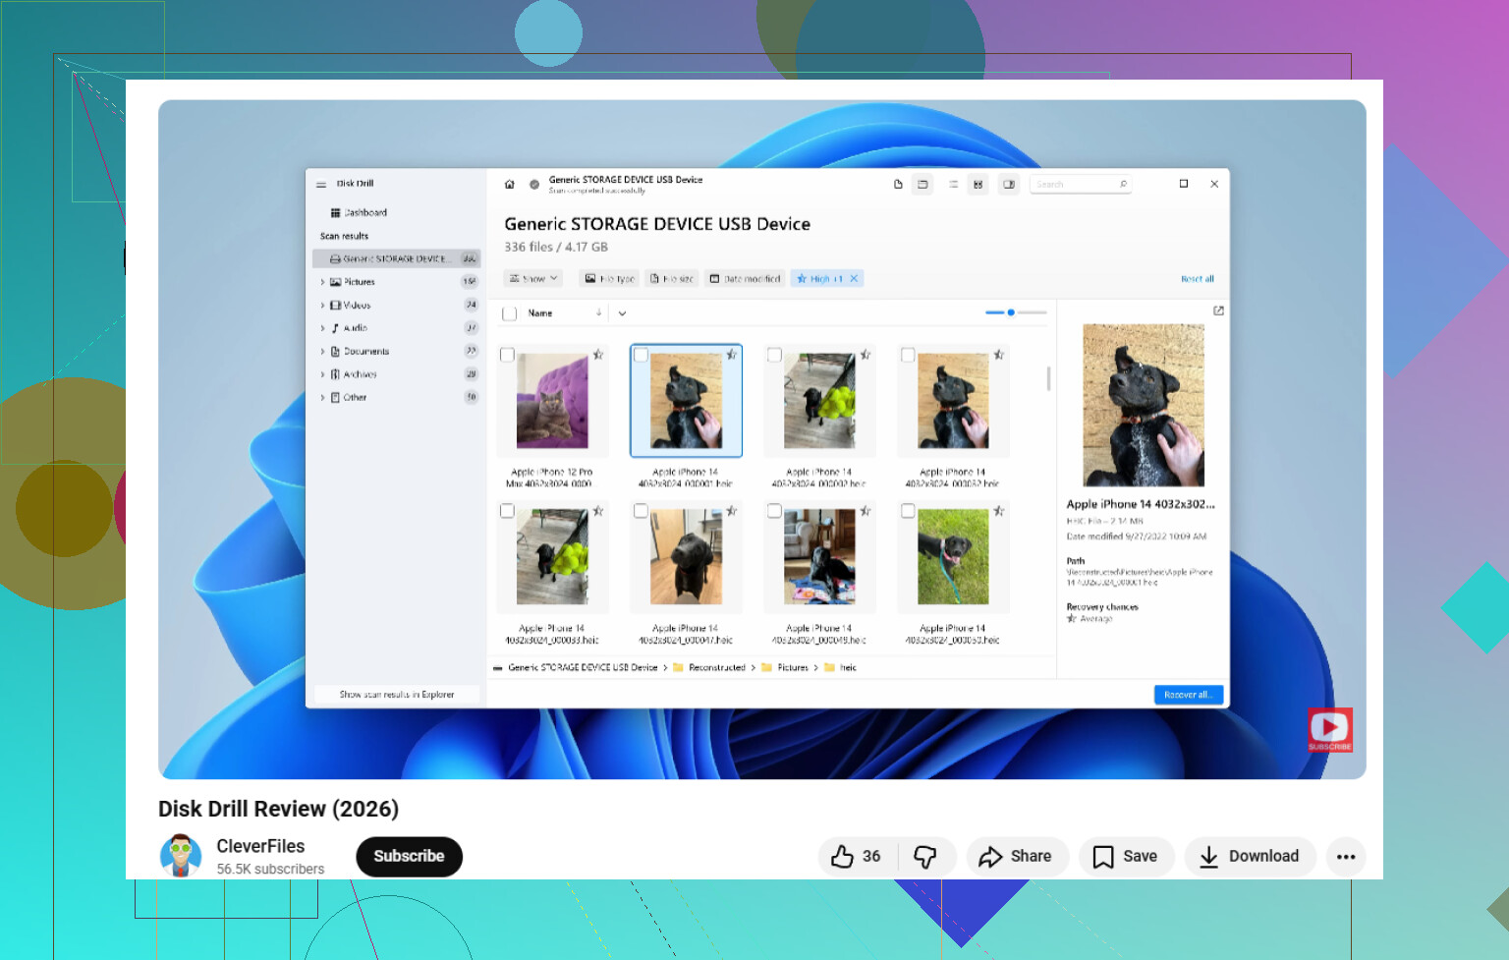Click the YouTube subscribe watermark icon
This screenshot has width=1509, height=960.
(1330, 729)
